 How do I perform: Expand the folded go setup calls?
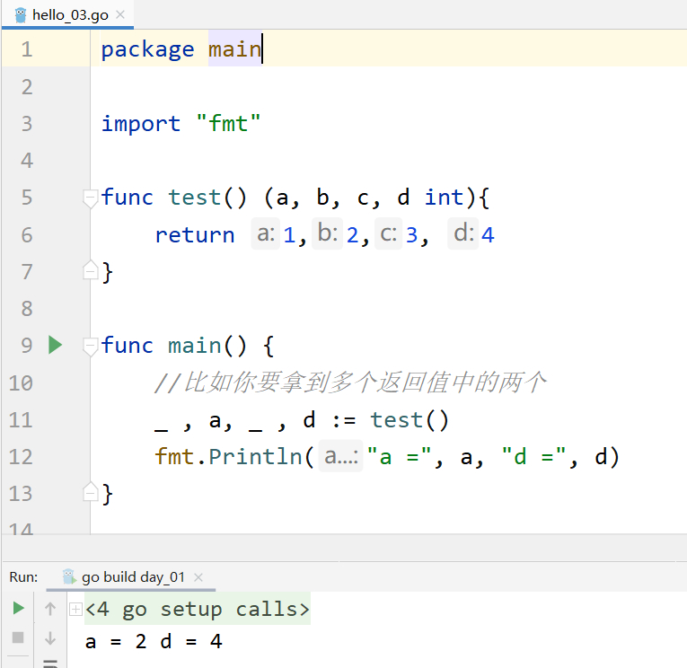click(75, 609)
